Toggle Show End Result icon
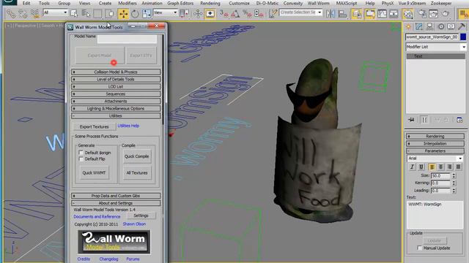This screenshot has height=263, width=469. (x=424, y=120)
